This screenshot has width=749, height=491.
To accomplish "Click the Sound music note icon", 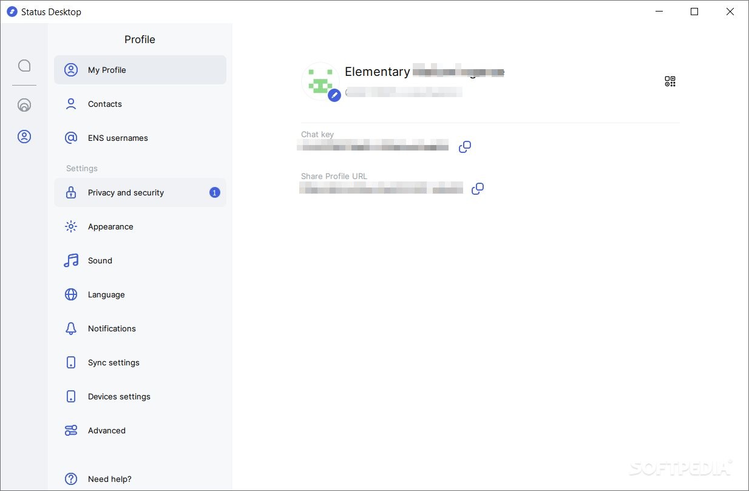I will click(x=71, y=260).
